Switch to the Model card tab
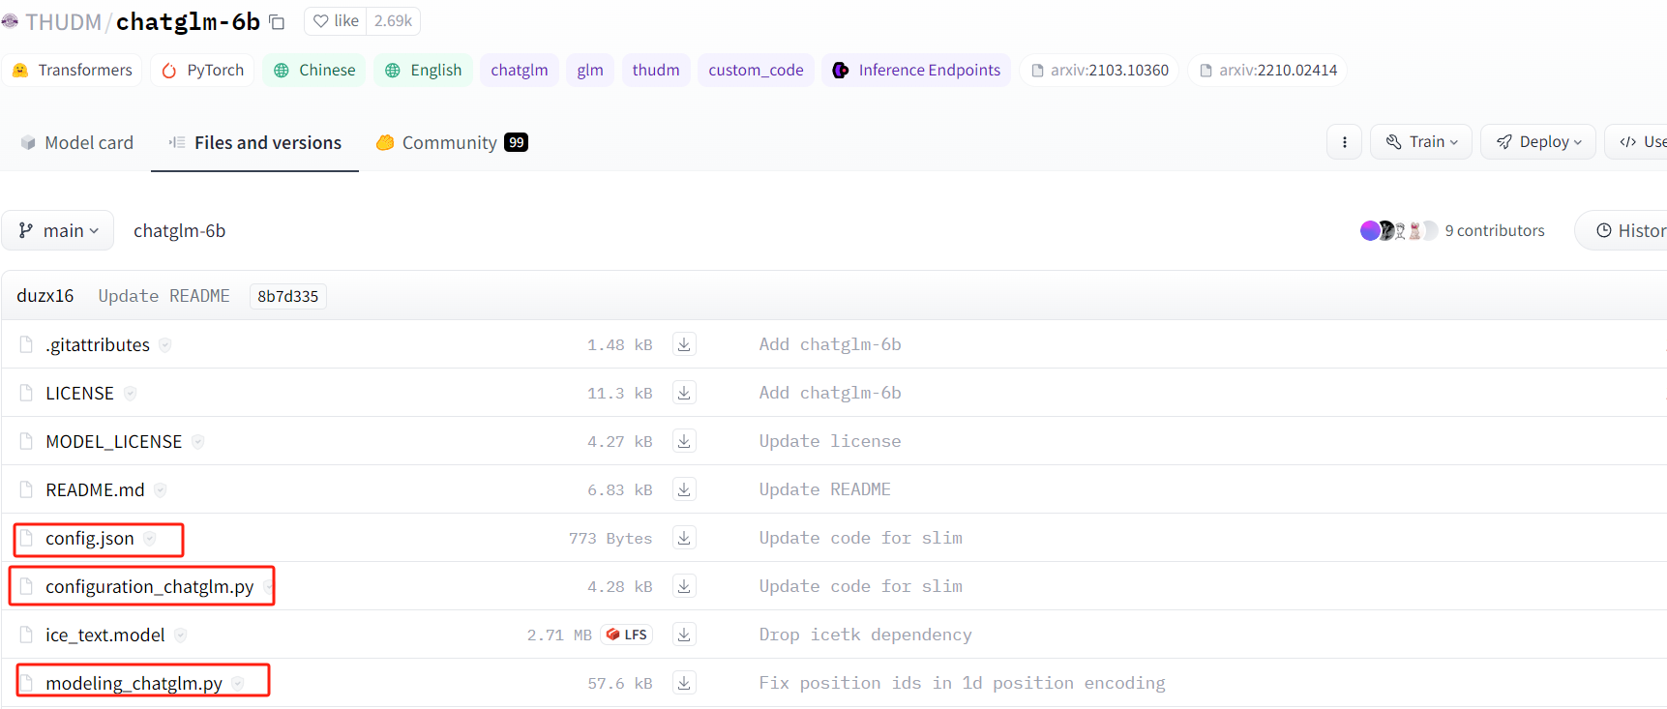Viewport: 1667px width, 709px height. [76, 142]
